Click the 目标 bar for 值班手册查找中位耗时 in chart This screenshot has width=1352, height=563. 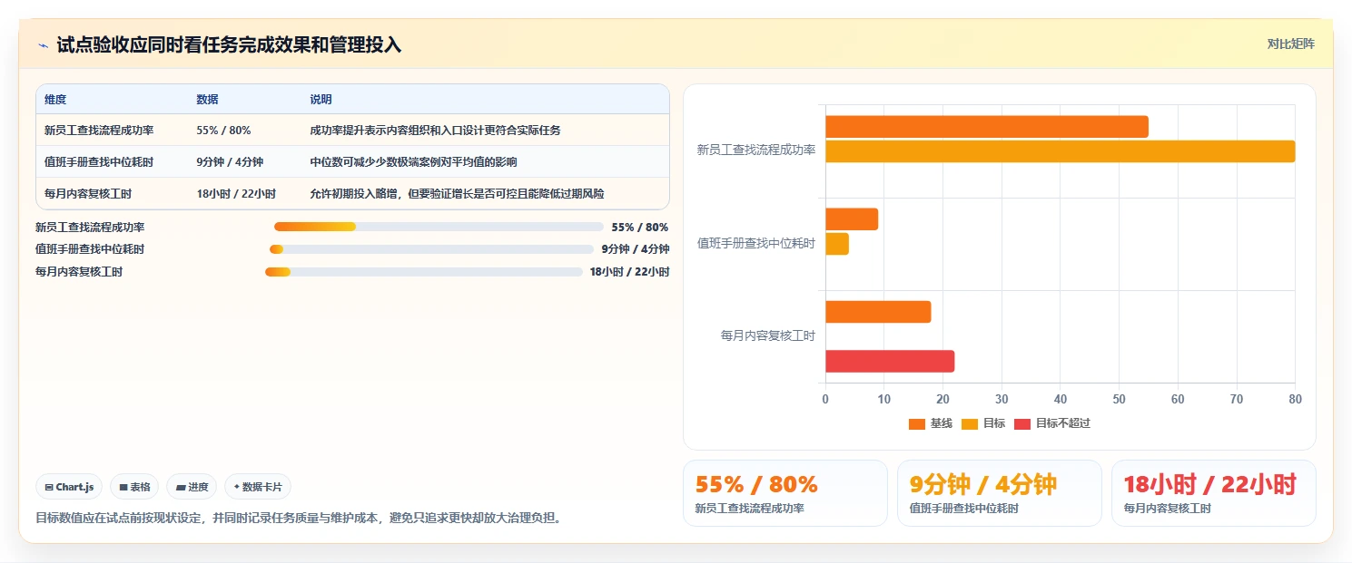[x=837, y=244]
